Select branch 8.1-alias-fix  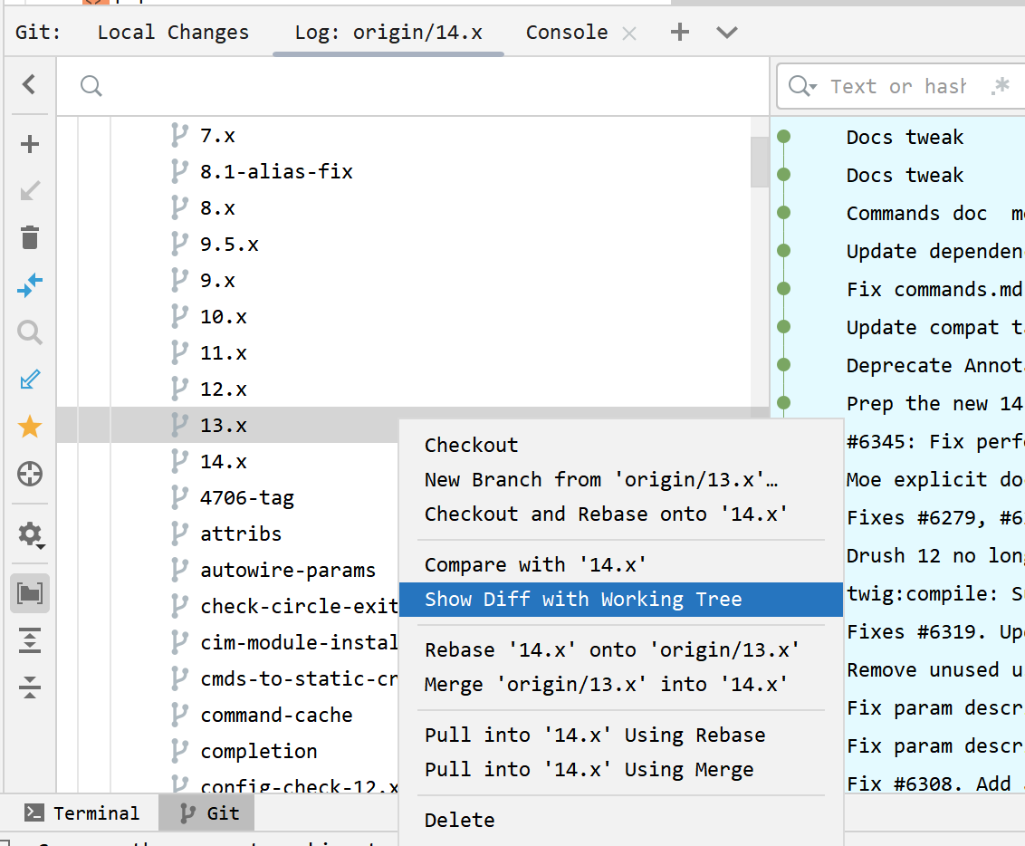(x=276, y=172)
